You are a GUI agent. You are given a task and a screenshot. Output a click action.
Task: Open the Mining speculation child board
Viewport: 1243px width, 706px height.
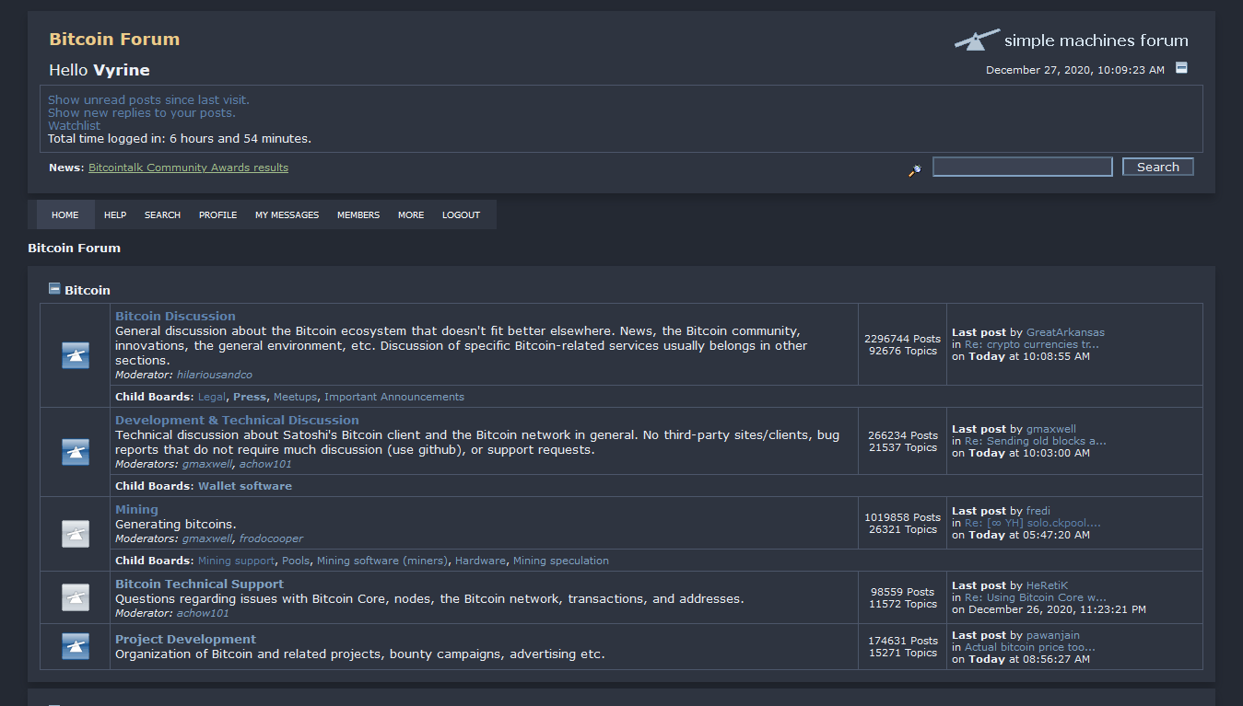561,560
